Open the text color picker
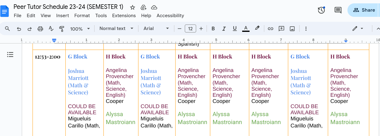The width and height of the screenshot is (380, 136). point(246,29)
